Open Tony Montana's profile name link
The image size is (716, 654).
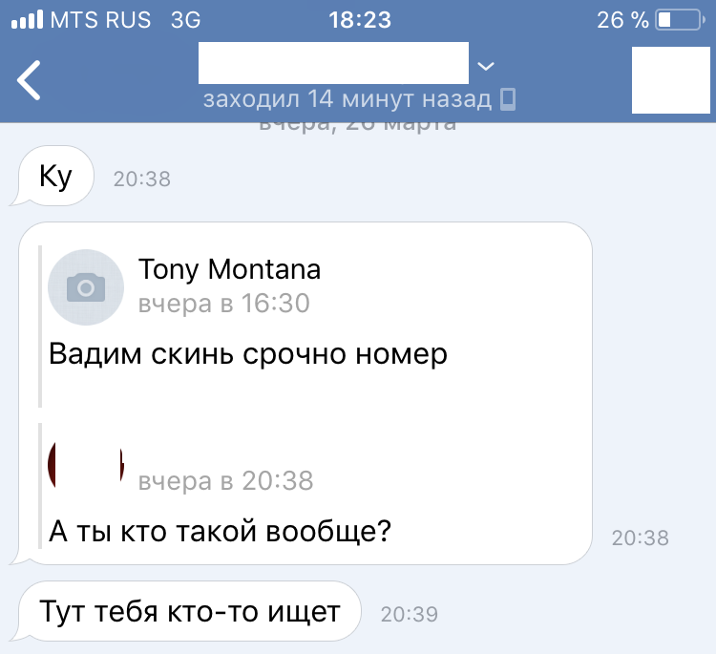(229, 269)
